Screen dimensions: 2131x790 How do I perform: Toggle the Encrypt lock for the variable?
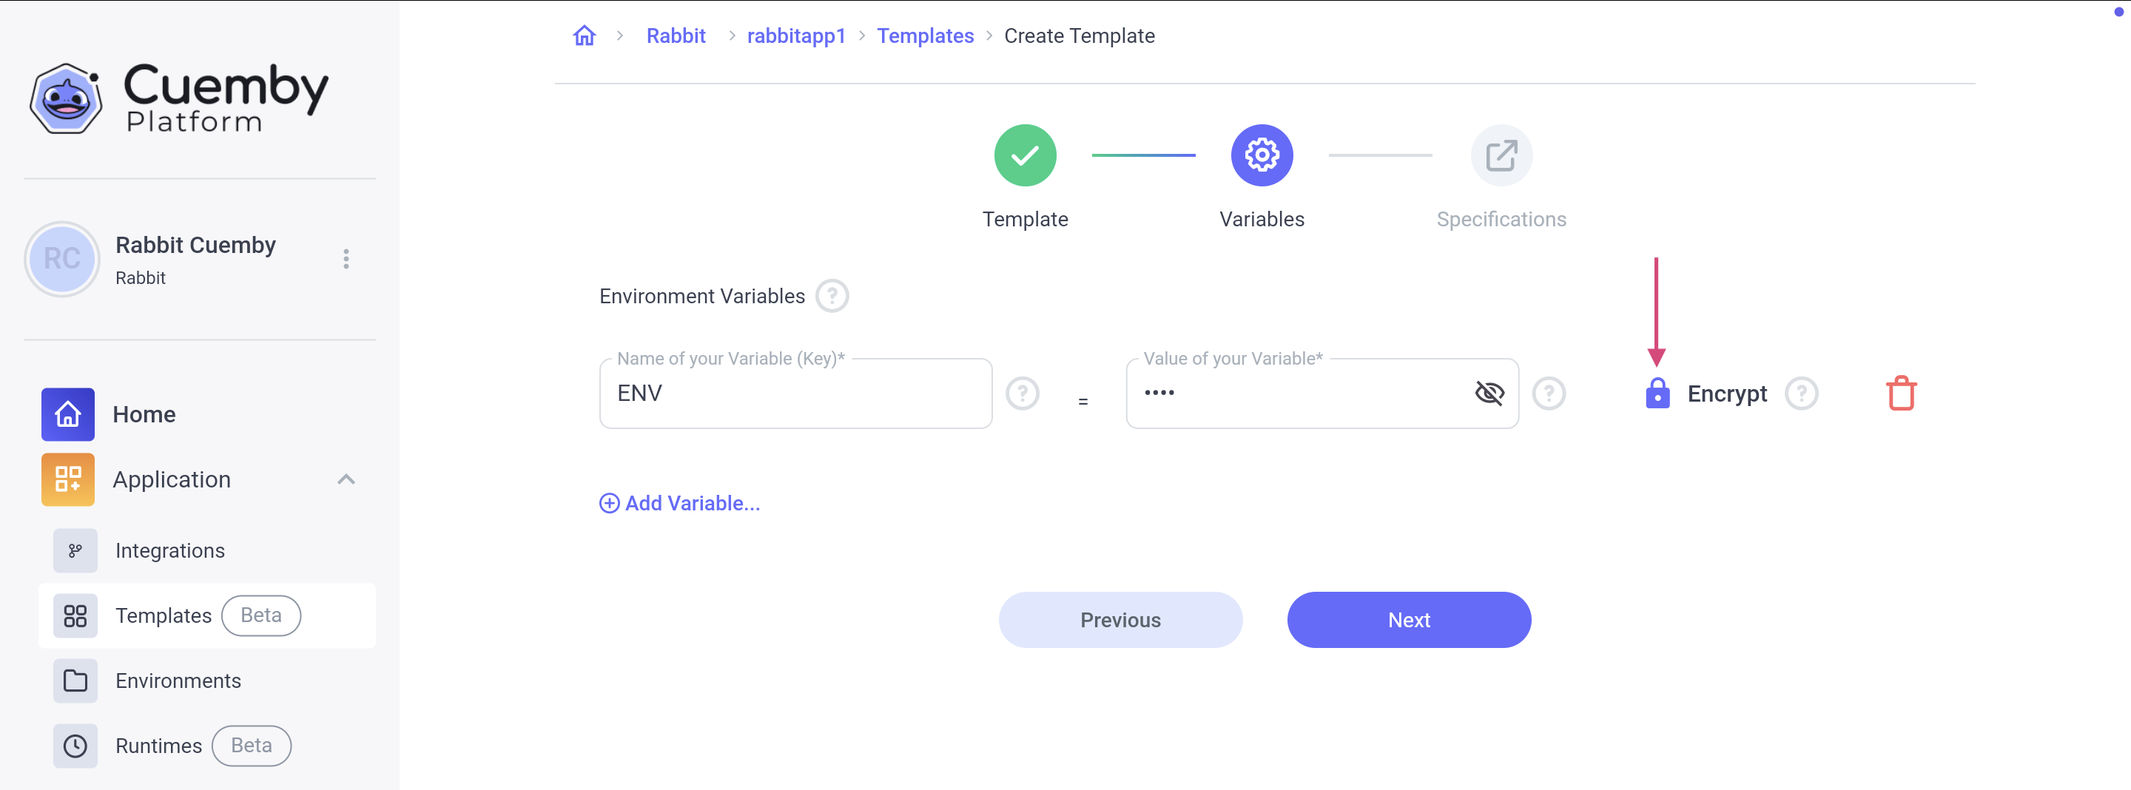(1657, 393)
